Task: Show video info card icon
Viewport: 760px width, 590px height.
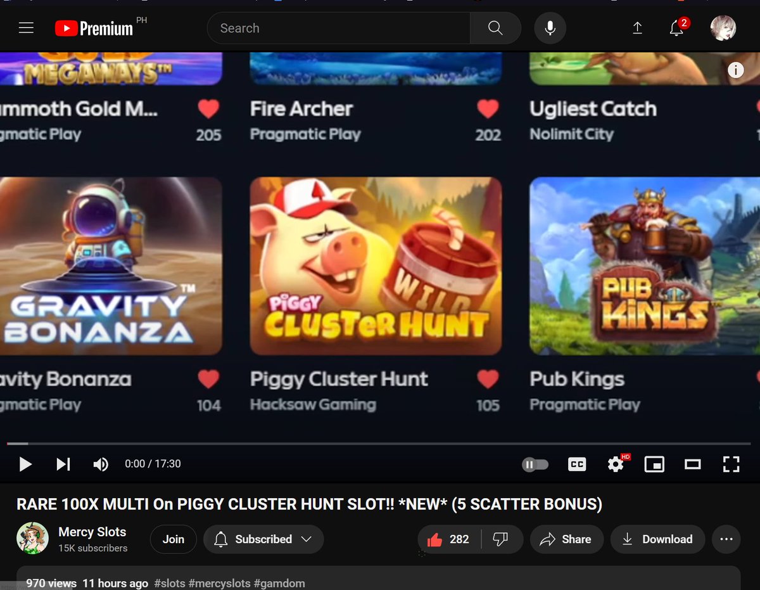Action: tap(735, 70)
